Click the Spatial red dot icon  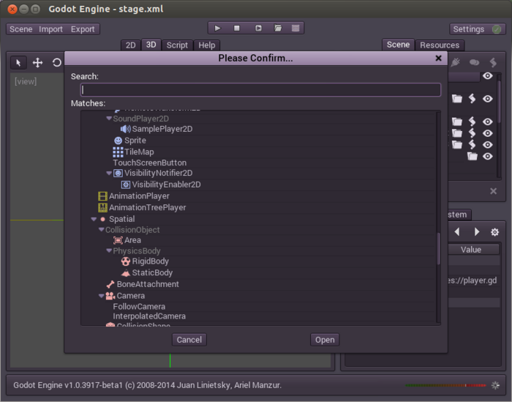pyautogui.click(x=102, y=219)
